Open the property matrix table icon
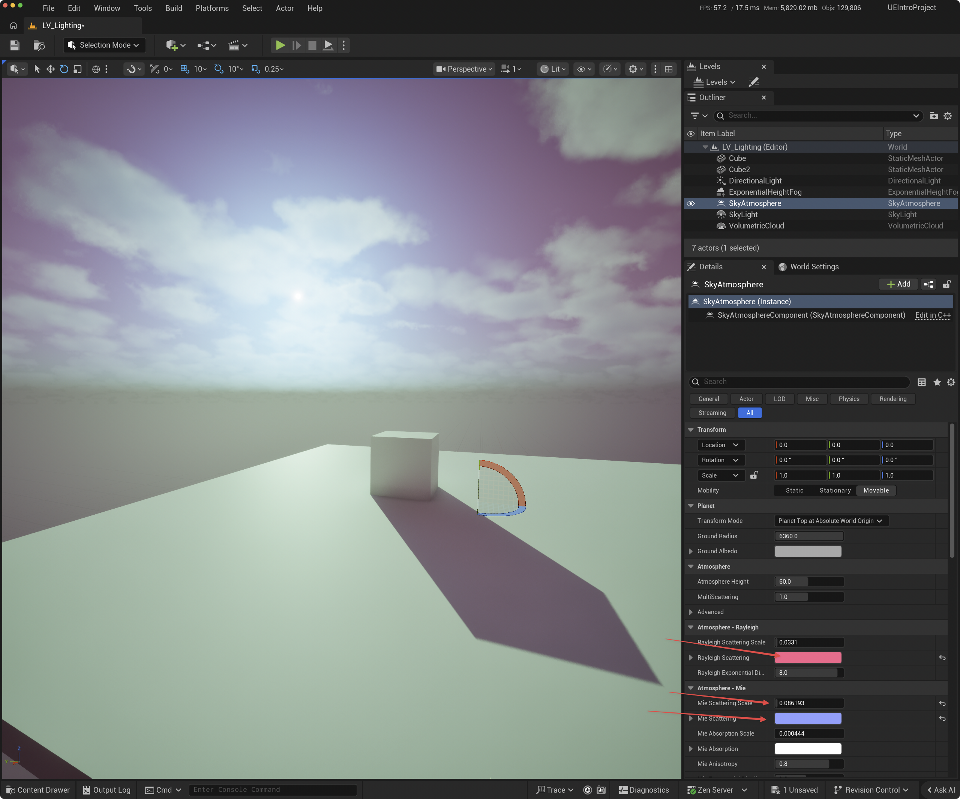Viewport: 960px width, 799px height. pyautogui.click(x=922, y=382)
